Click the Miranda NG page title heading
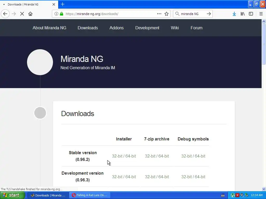This screenshot has height=199, width=266. point(82,59)
